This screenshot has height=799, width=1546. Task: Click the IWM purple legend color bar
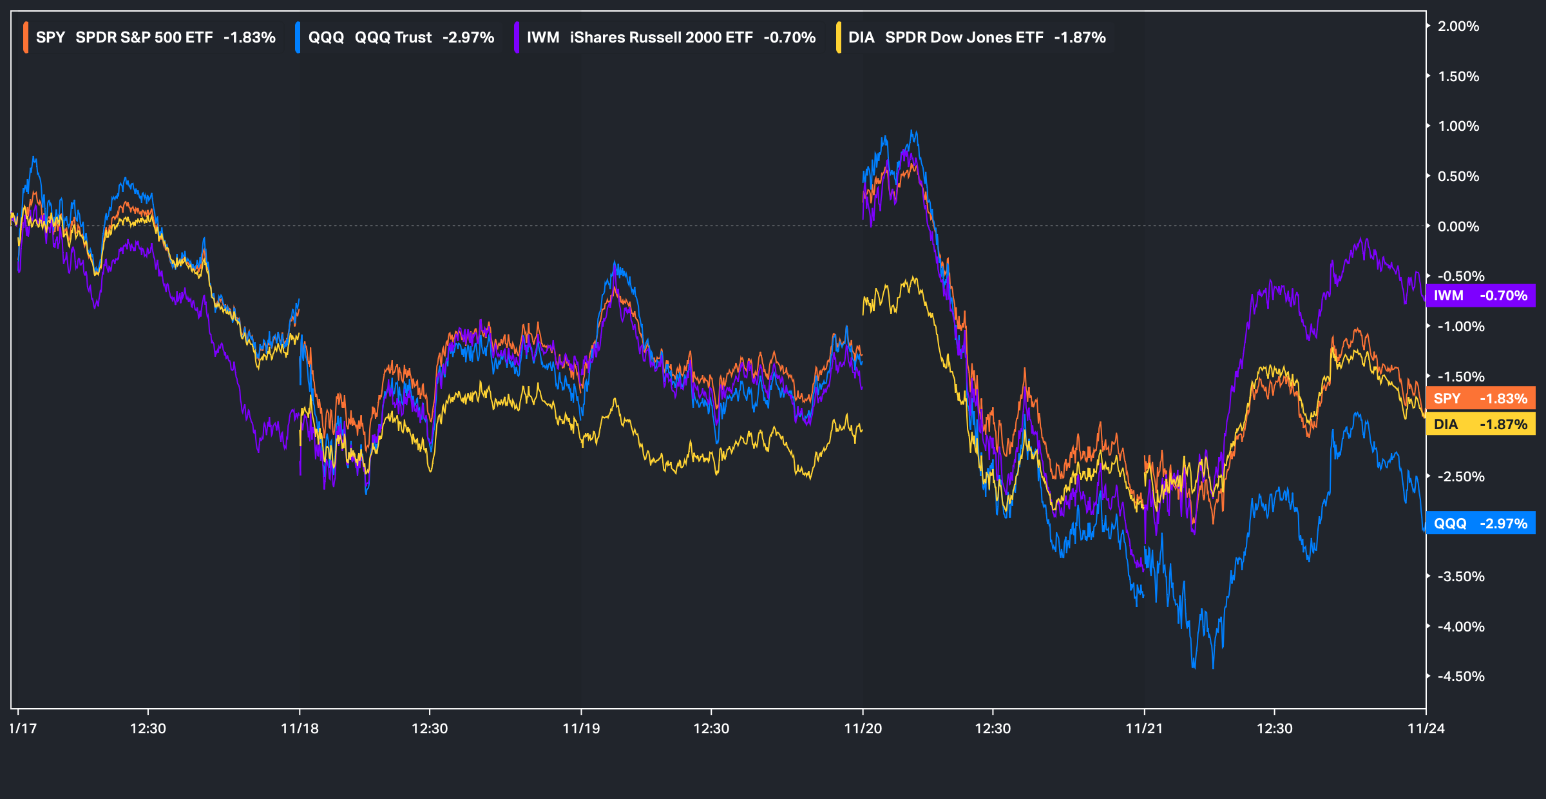click(517, 37)
